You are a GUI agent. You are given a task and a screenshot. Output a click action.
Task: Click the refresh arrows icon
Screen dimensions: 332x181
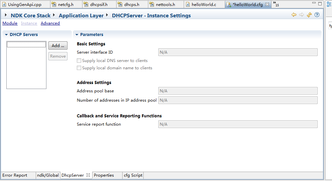309,15
